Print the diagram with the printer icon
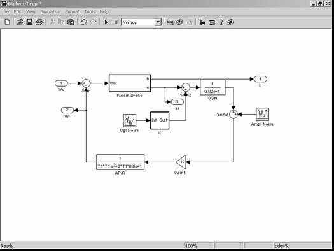Screen dimensions: 334x251 click(x=39, y=22)
